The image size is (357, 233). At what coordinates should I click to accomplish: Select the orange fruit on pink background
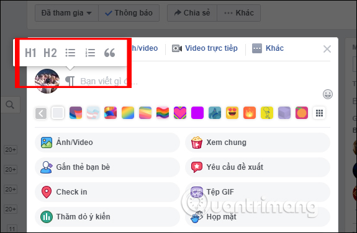tap(302, 113)
